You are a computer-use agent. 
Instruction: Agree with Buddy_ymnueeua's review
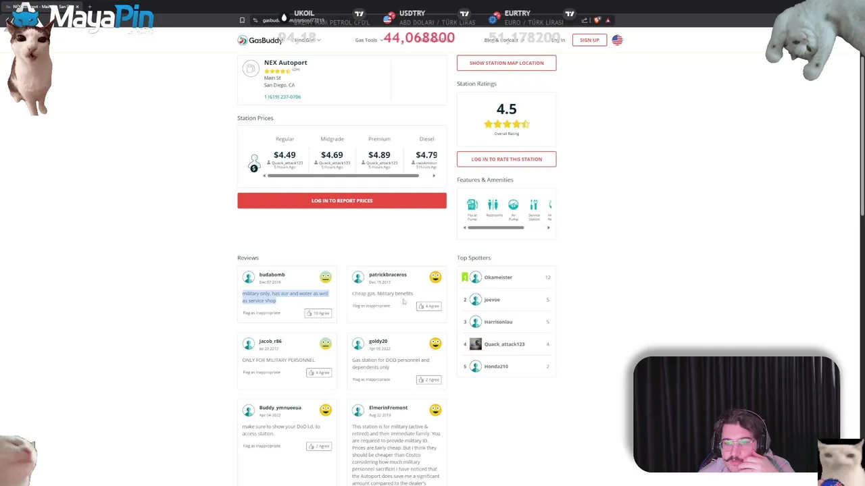pyautogui.click(x=318, y=446)
